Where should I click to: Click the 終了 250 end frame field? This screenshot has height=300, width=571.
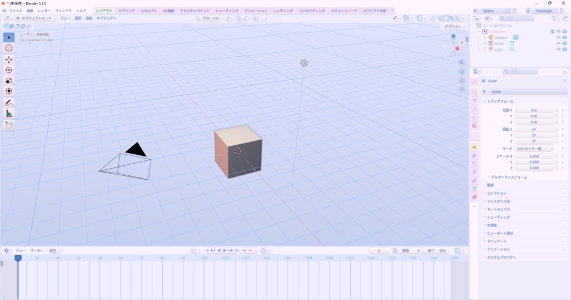tap(437, 250)
